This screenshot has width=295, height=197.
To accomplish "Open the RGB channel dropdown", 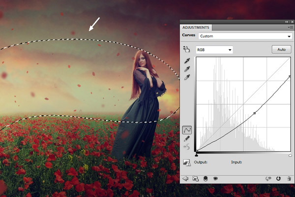I will click(x=214, y=50).
